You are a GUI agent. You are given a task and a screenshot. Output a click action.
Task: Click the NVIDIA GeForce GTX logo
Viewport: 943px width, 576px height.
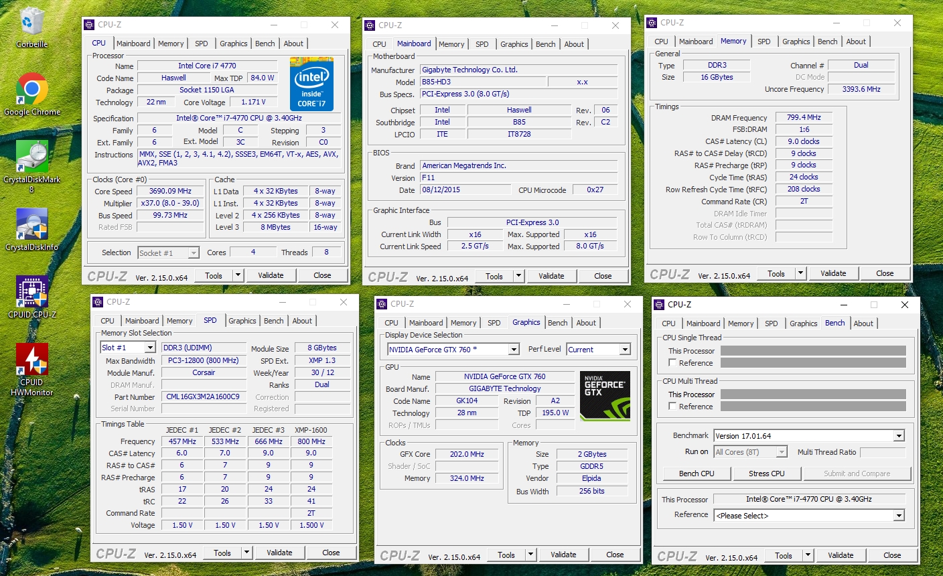pos(605,396)
